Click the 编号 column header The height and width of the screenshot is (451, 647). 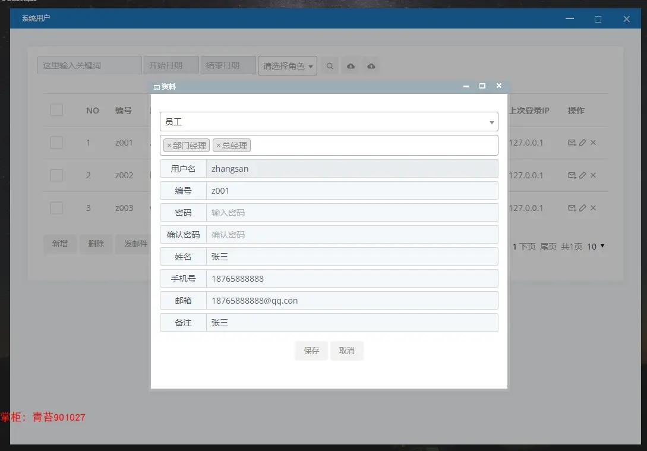click(x=124, y=111)
